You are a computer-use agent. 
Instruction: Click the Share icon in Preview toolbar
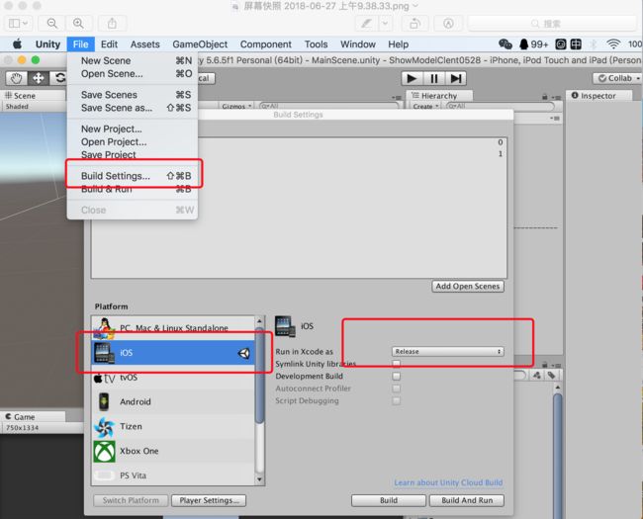click(x=112, y=24)
